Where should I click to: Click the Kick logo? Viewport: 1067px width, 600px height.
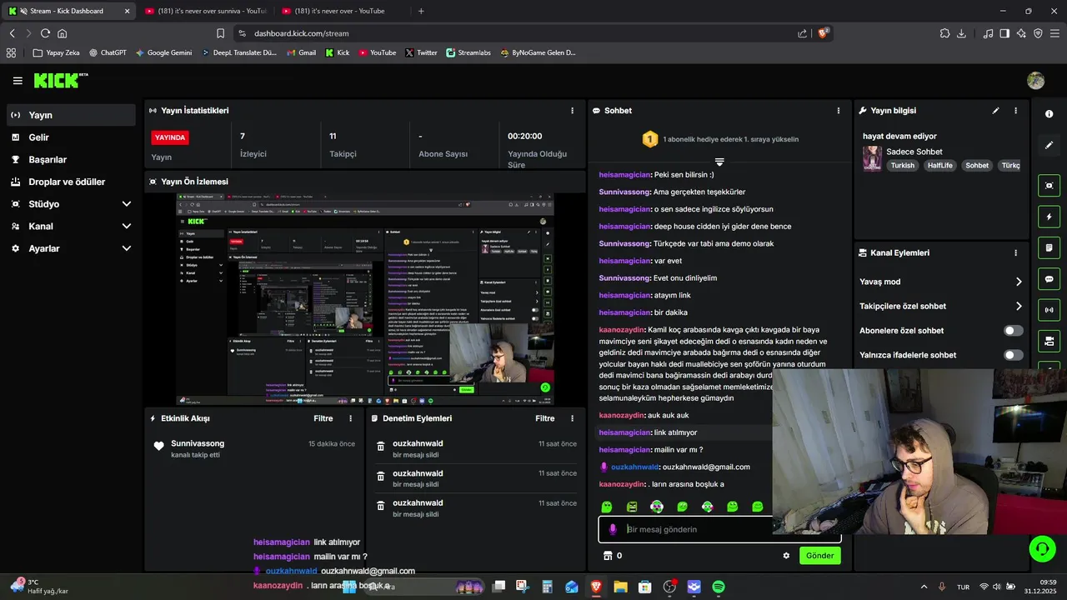tap(61, 80)
